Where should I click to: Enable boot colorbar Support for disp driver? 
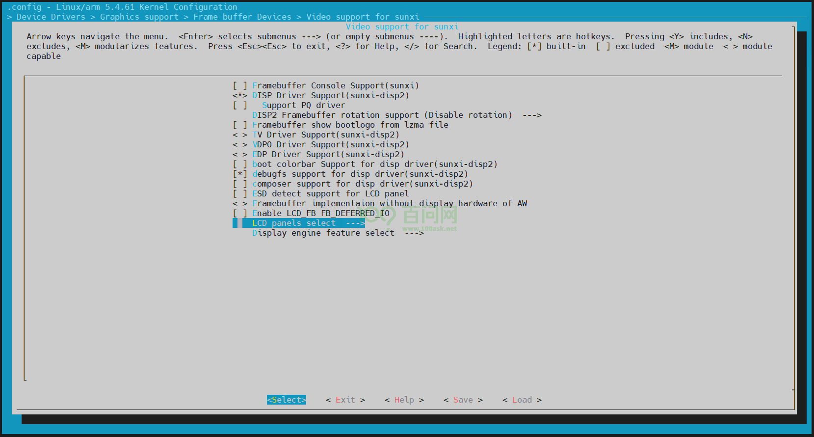(374, 164)
